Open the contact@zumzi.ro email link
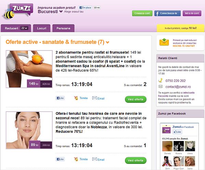The width and height of the screenshot is (205, 170). point(178,87)
